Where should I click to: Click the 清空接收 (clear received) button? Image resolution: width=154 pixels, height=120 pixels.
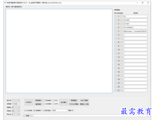point(38,104)
